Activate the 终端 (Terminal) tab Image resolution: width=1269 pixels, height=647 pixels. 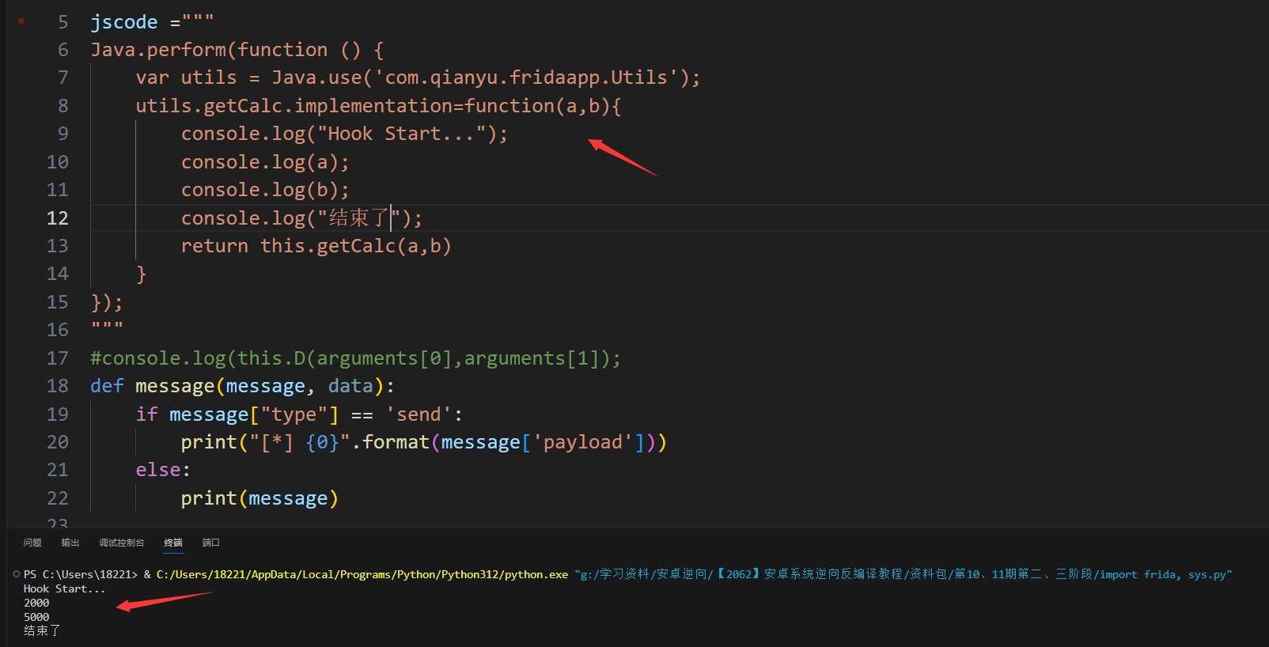(x=173, y=543)
